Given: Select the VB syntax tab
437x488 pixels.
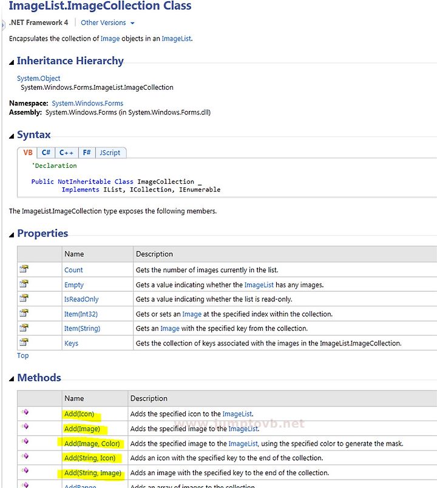Looking at the screenshot, I should (28, 153).
